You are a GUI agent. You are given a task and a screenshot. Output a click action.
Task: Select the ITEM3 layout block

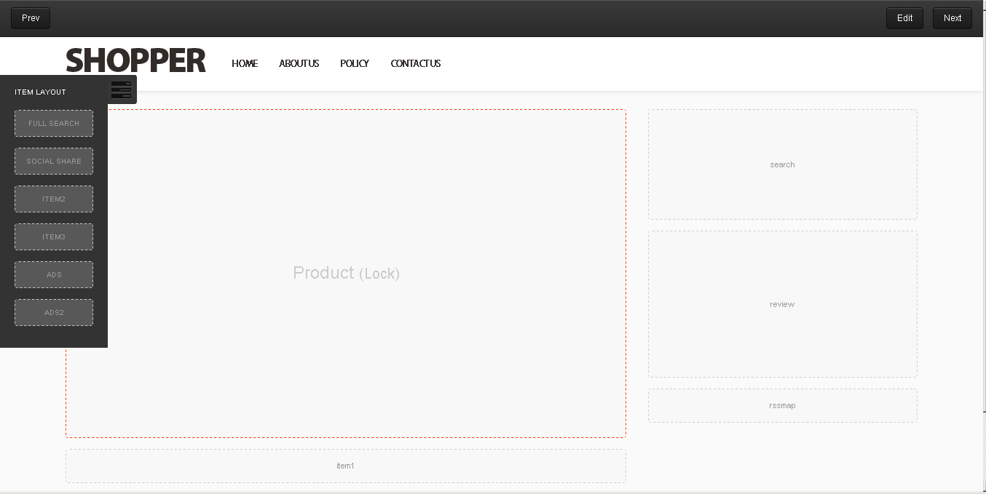pyautogui.click(x=54, y=236)
